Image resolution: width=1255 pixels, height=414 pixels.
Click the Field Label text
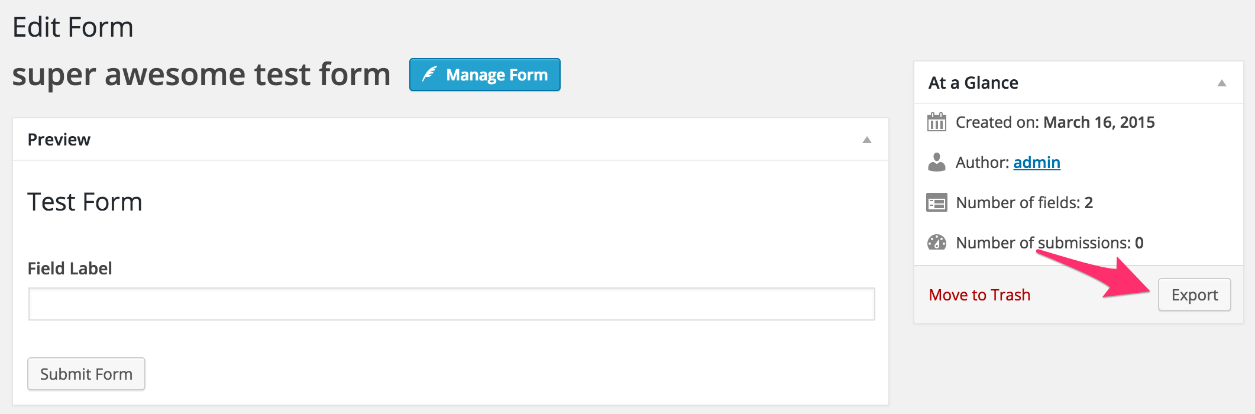pos(70,269)
